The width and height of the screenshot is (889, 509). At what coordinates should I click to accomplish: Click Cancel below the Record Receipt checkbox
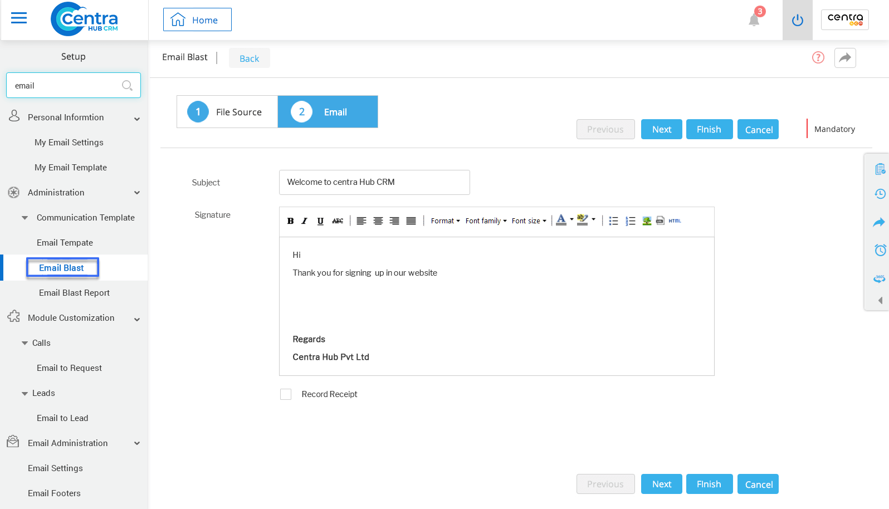point(758,484)
